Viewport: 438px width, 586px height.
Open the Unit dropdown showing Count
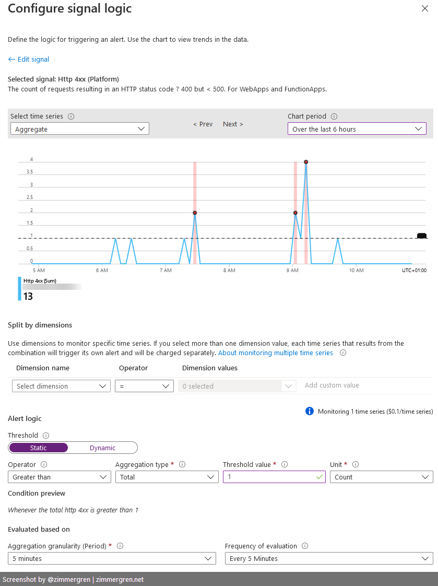pos(381,476)
